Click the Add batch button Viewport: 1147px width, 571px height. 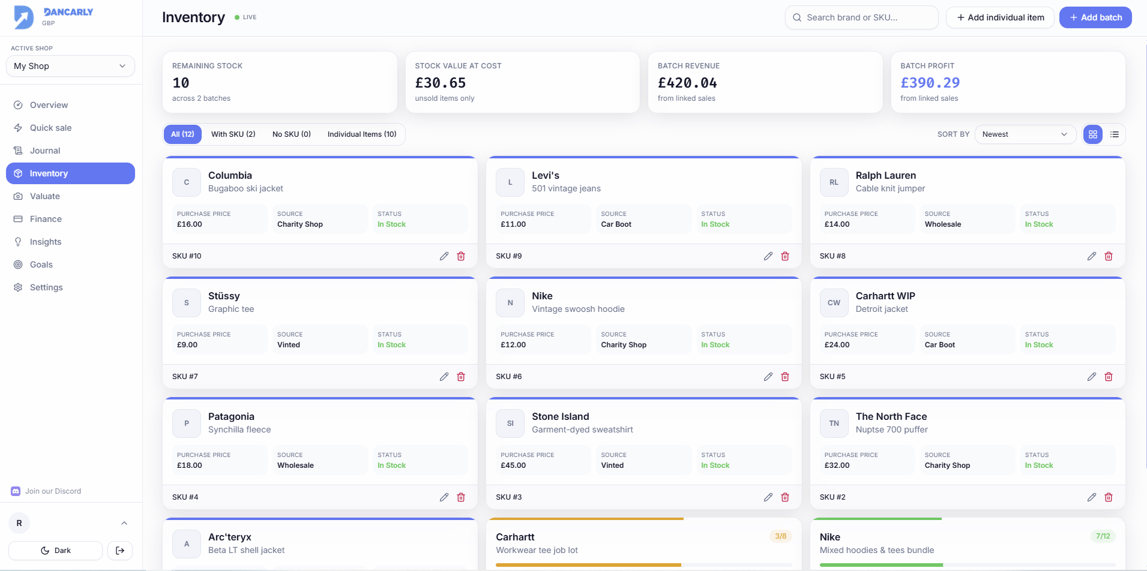(1095, 17)
